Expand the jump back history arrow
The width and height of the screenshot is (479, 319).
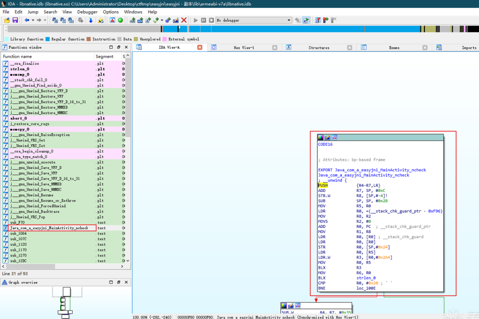pyautogui.click(x=32, y=20)
